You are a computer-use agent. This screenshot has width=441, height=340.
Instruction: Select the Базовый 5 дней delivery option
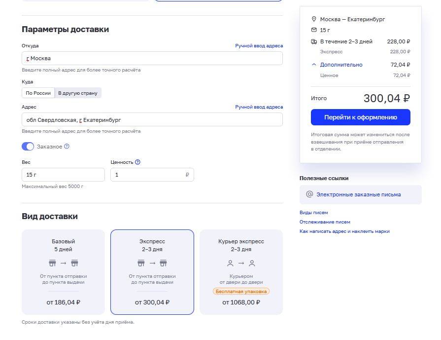coord(63,271)
